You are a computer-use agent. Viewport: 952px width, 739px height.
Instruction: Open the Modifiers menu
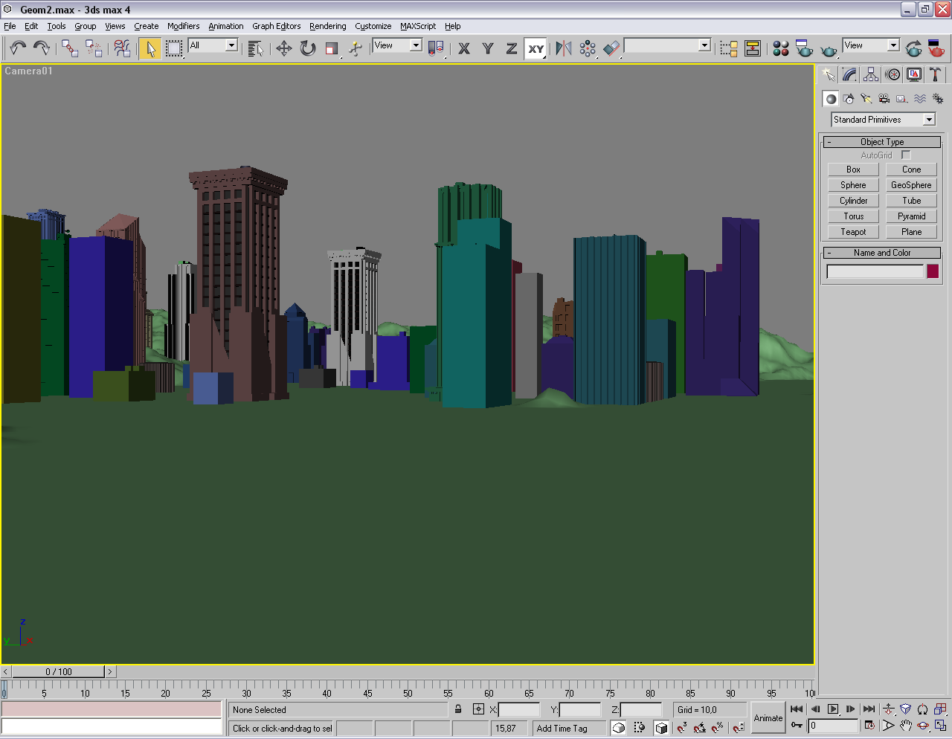pos(183,26)
